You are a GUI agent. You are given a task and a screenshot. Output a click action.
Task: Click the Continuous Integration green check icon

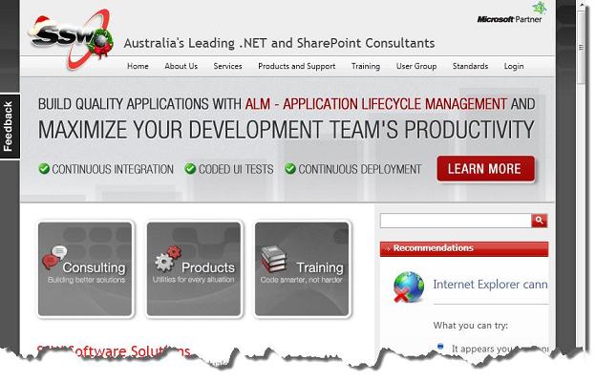(44, 168)
